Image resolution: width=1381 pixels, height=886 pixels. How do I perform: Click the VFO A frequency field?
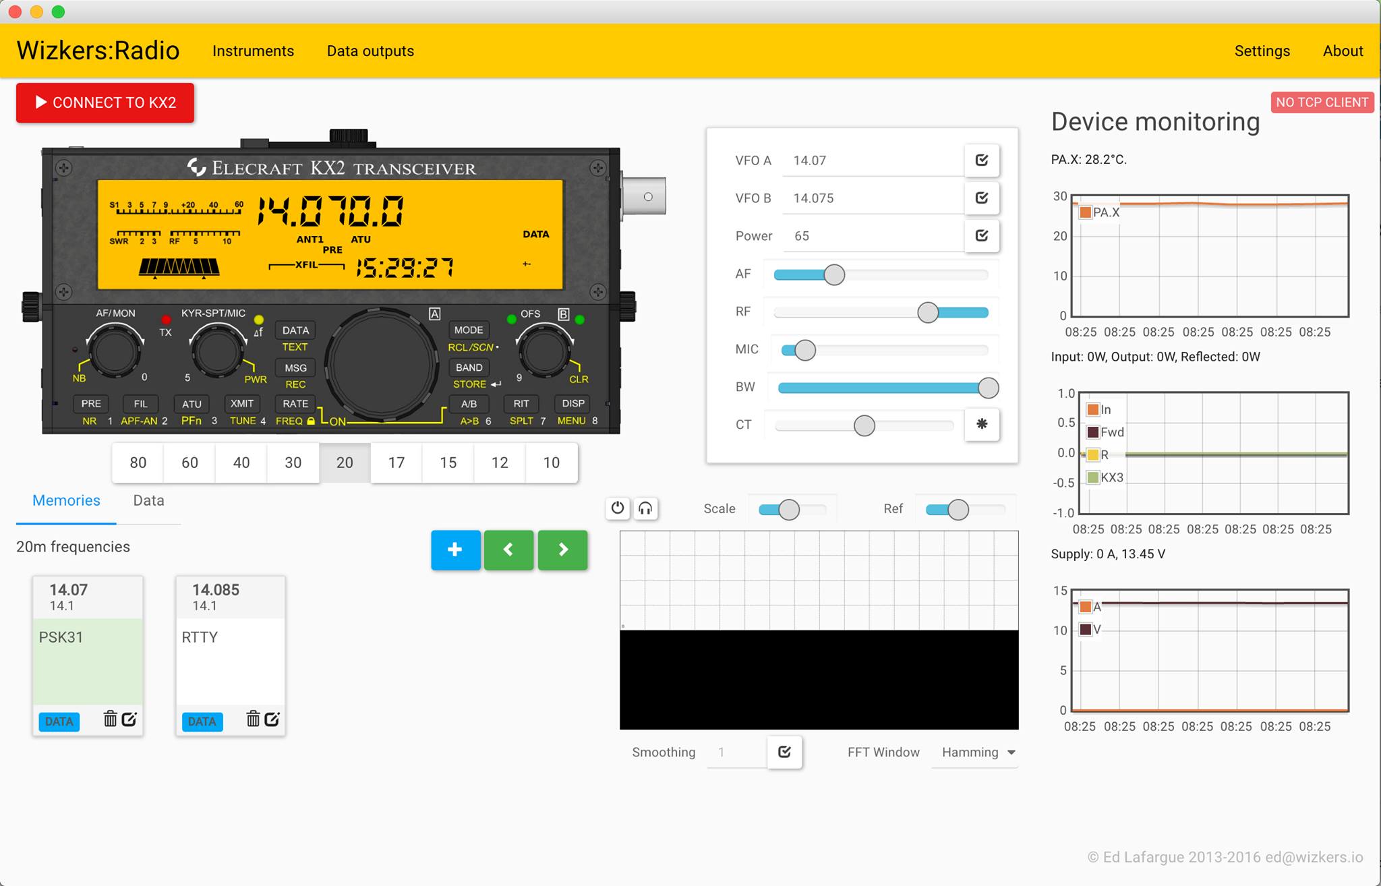[873, 160]
